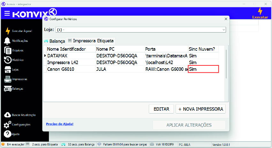272x148 pixels.
Task: Open Arquivos documents icon
Action: [x=7, y=50]
